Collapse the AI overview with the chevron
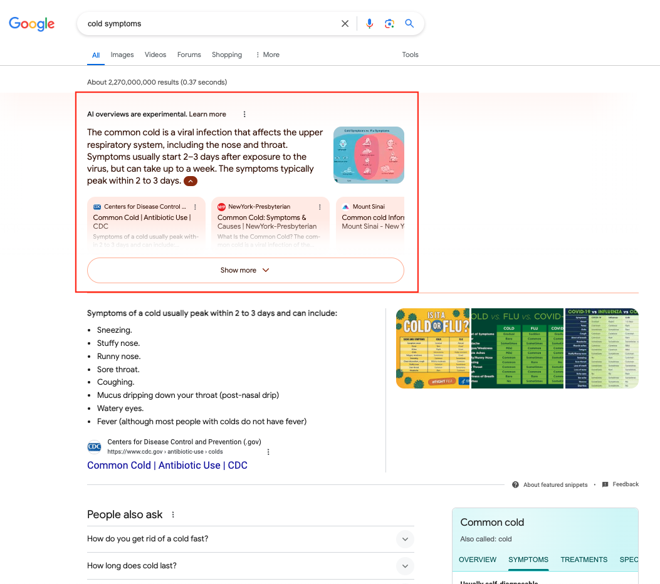Image resolution: width=660 pixels, height=584 pixels. point(190,180)
